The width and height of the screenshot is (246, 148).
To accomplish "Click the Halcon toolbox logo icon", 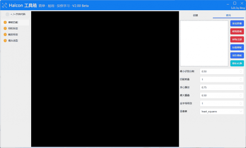I will 5,5.
